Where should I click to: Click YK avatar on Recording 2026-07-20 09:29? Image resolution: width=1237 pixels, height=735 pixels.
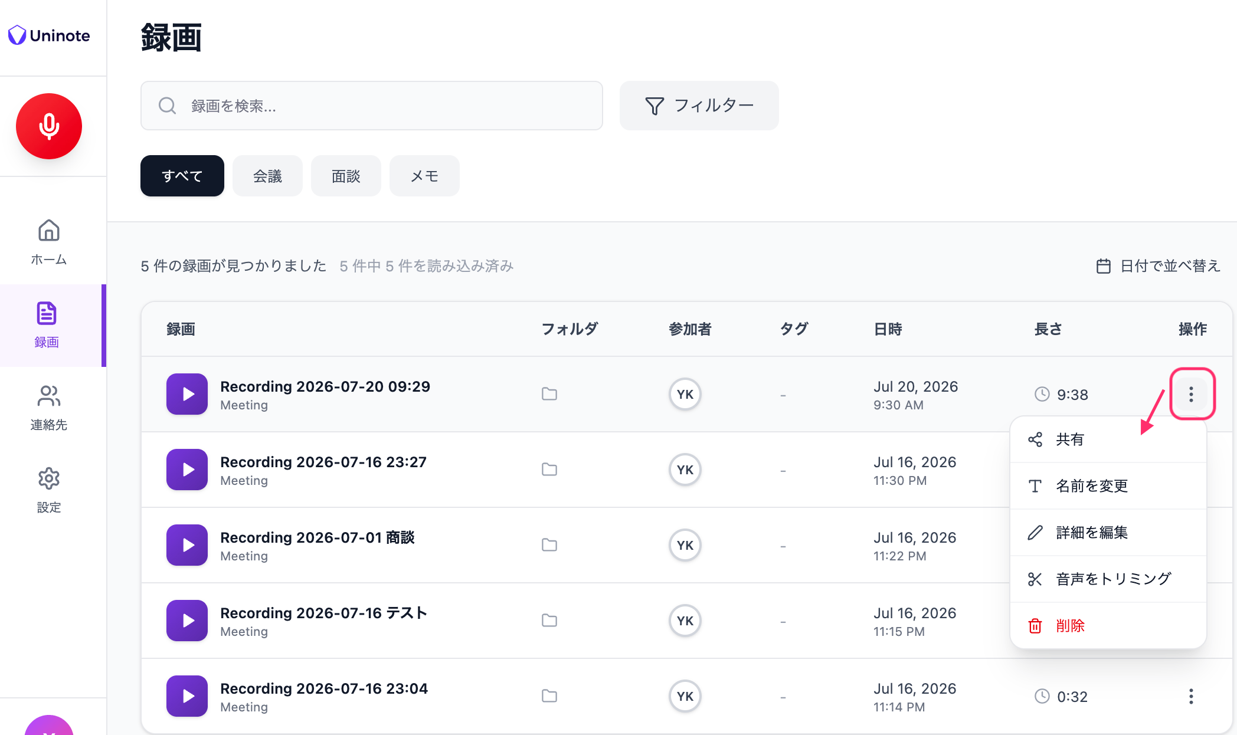pos(685,394)
